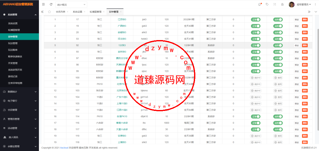
Task: Click the 'jsk3' code cell
Action: click(144, 20)
